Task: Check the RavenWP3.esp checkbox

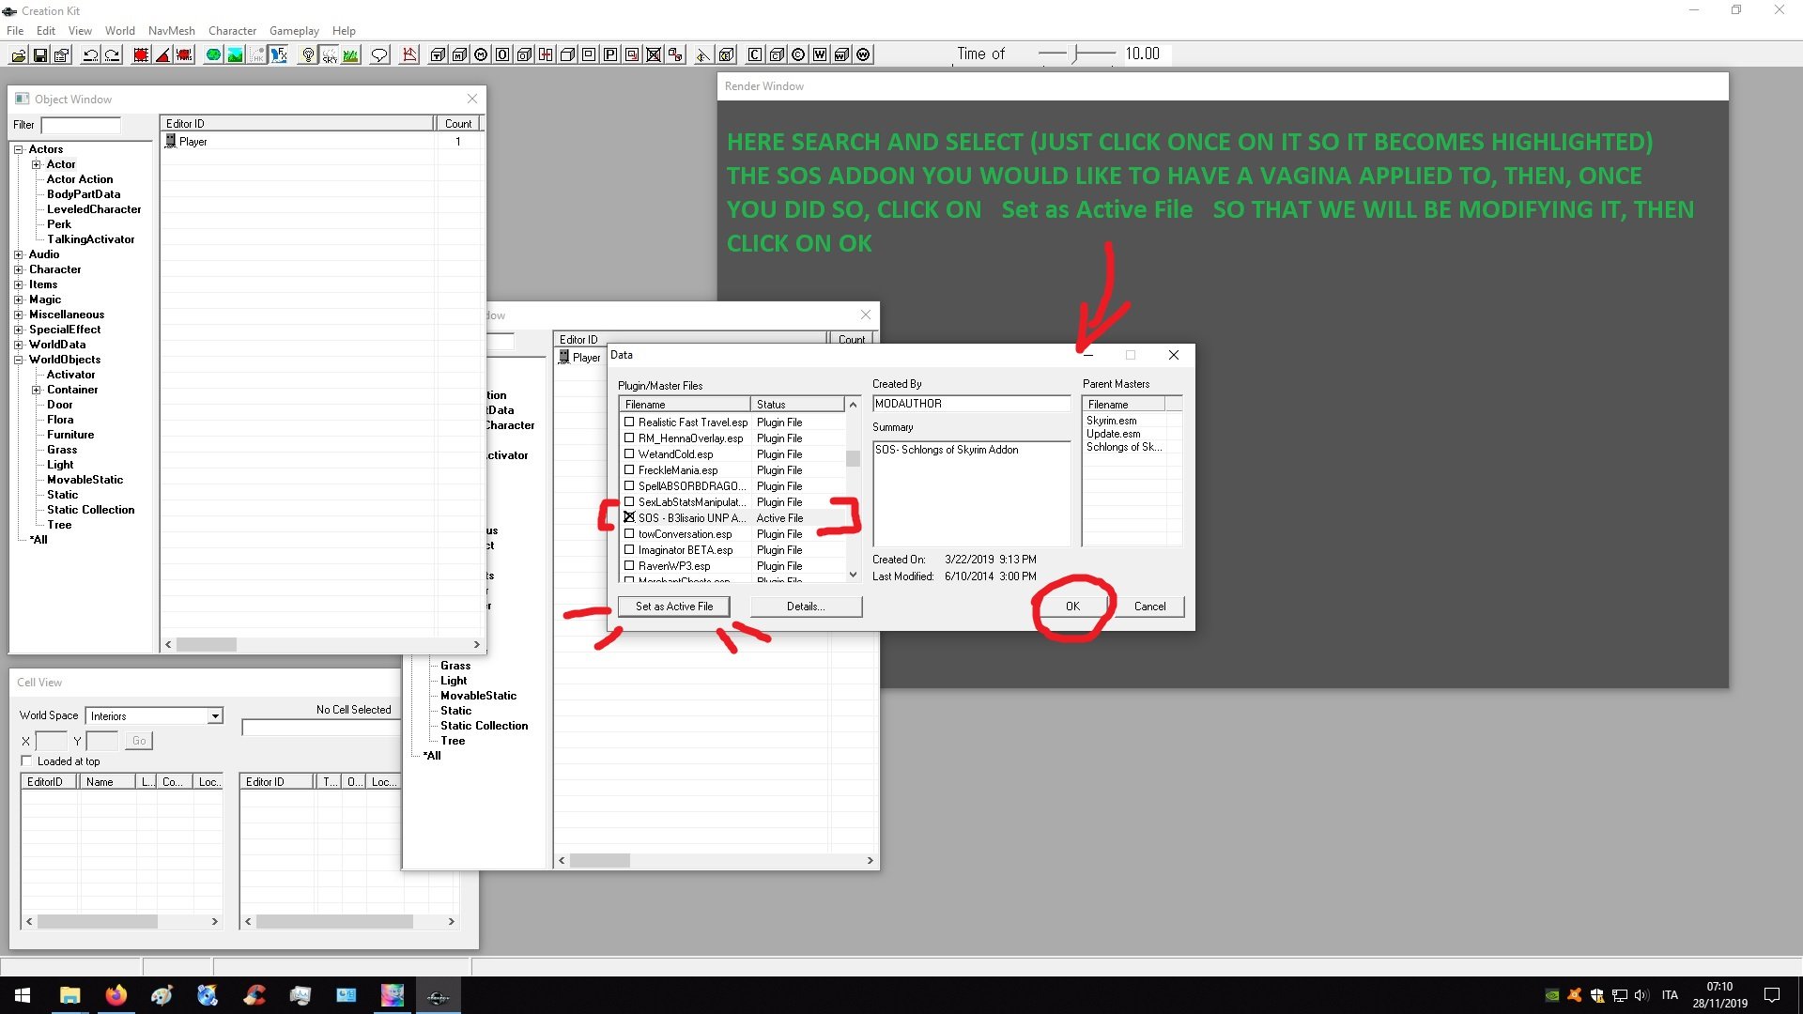Action: point(629,566)
